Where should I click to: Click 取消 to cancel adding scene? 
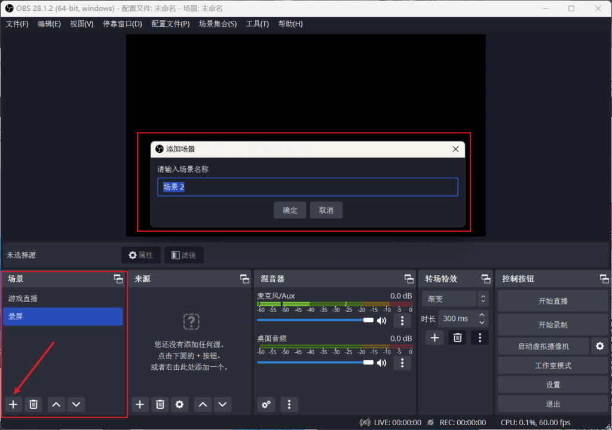(x=326, y=210)
